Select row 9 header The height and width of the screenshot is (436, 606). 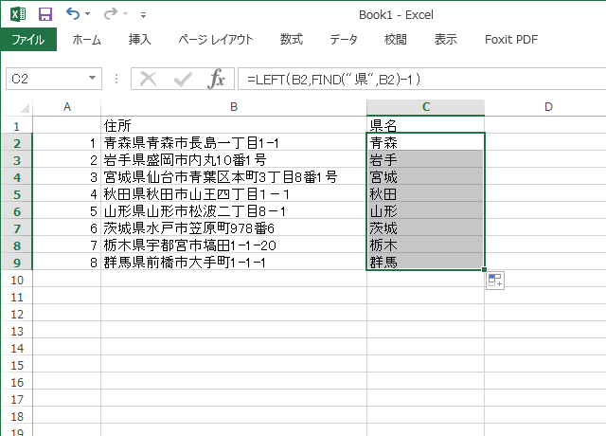coord(17,263)
